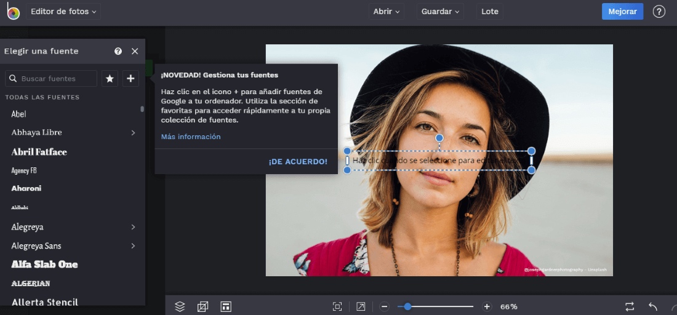Screen dimensions: 677x315
Task: Click the redo repeat arrows icon
Action: pyautogui.click(x=630, y=307)
